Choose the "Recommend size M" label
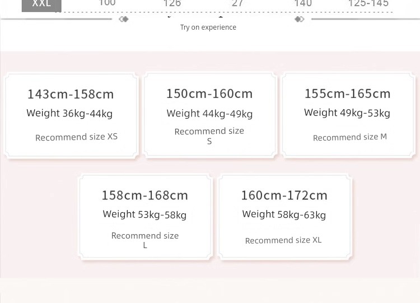This screenshot has width=420, height=303. 349,137
